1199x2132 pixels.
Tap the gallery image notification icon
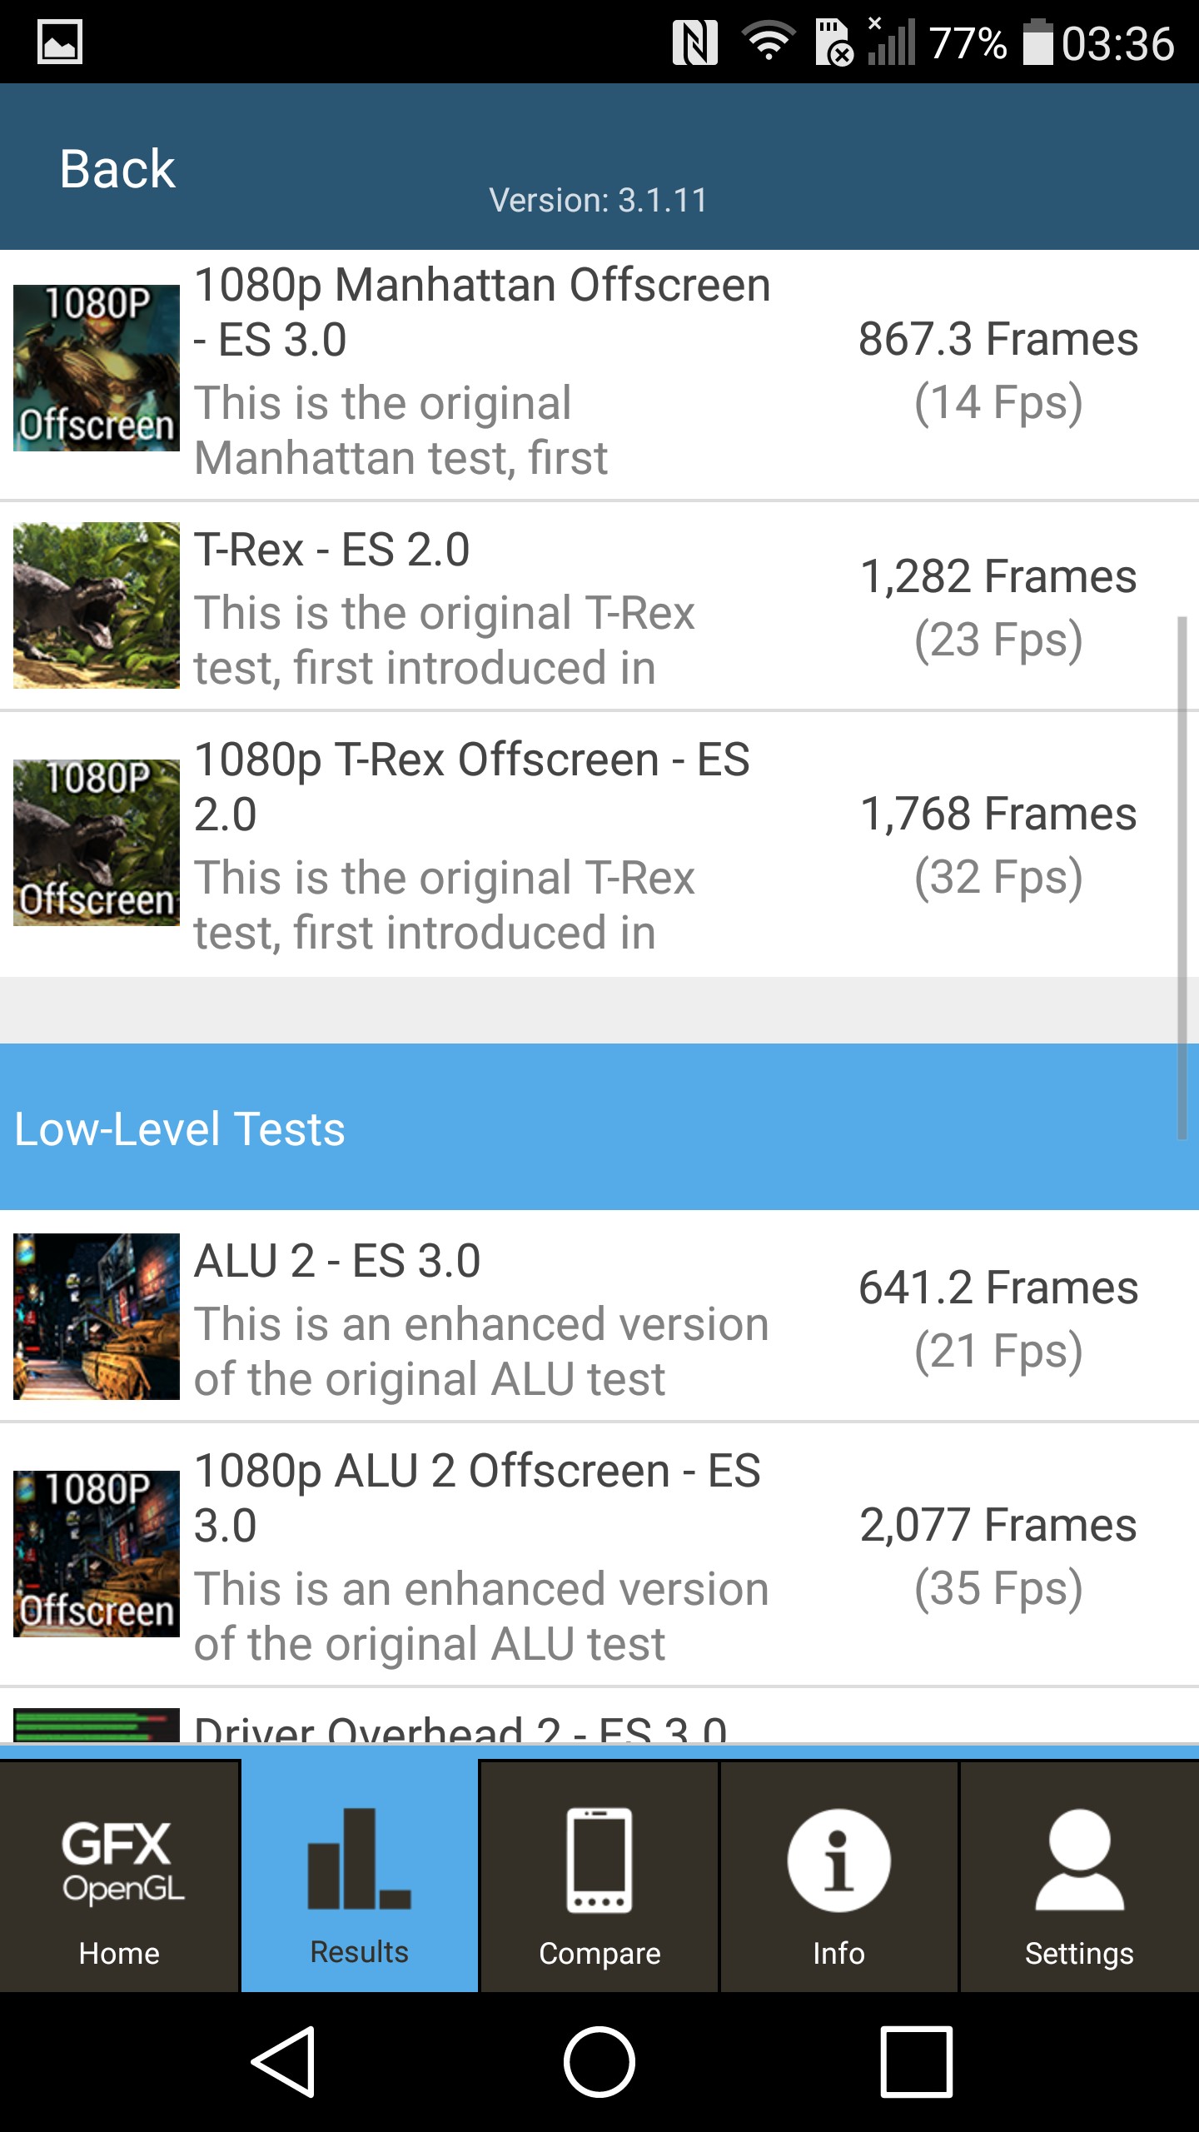click(60, 42)
